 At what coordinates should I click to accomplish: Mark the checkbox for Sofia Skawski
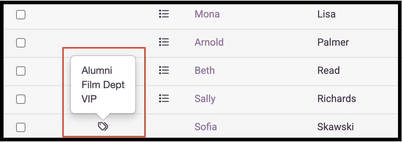coord(21,127)
